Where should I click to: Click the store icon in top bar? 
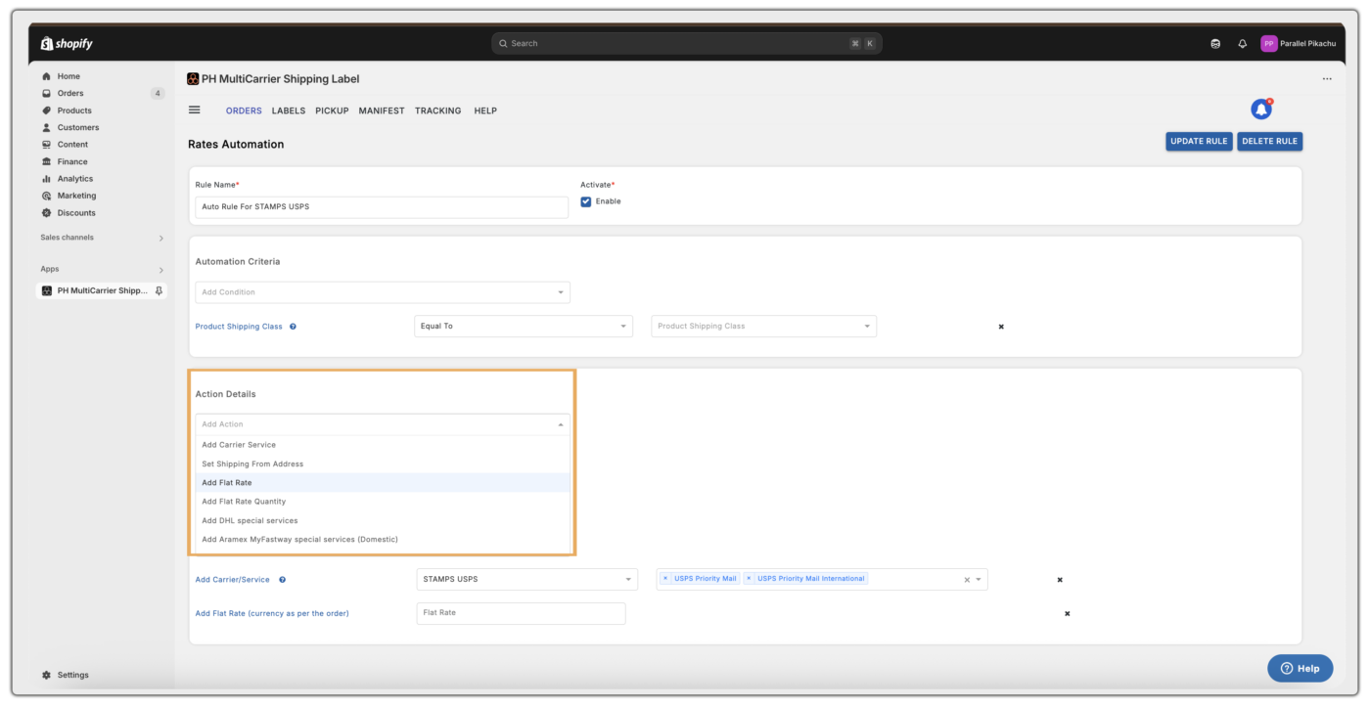(1215, 43)
